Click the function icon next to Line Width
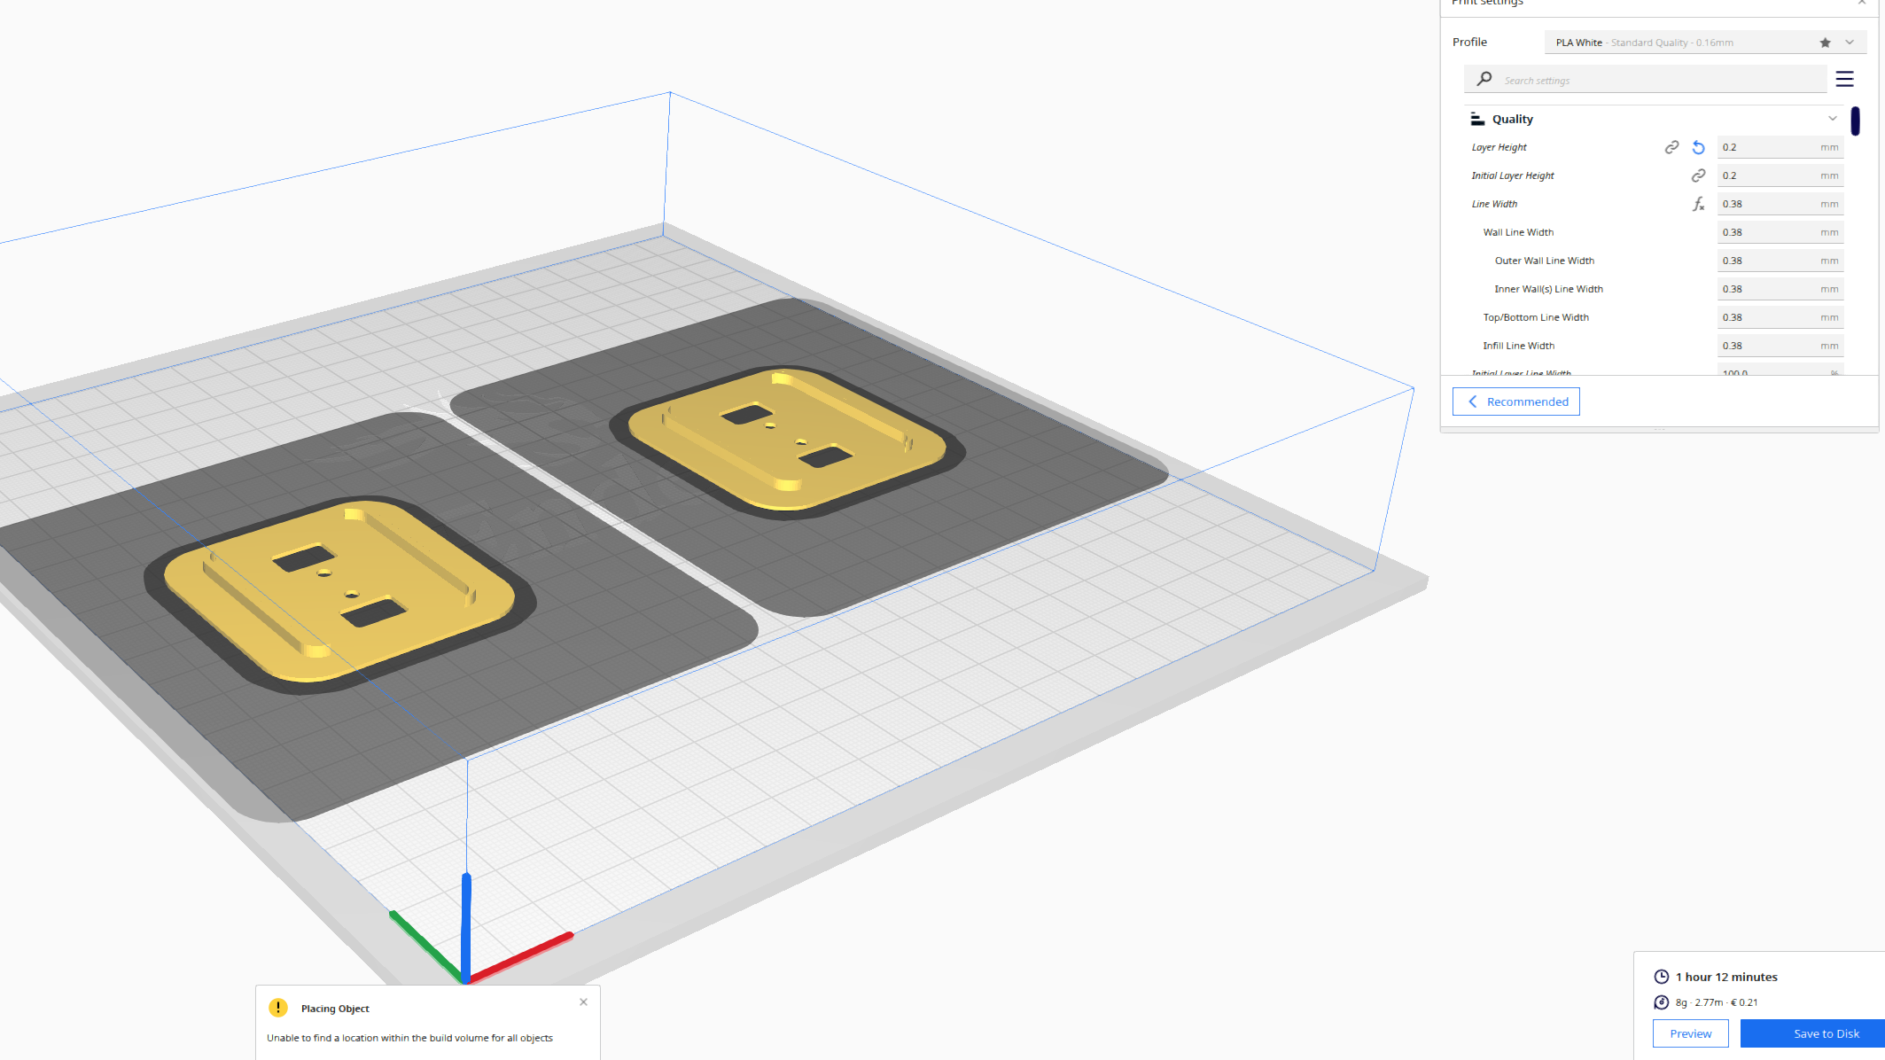 pyautogui.click(x=1699, y=203)
